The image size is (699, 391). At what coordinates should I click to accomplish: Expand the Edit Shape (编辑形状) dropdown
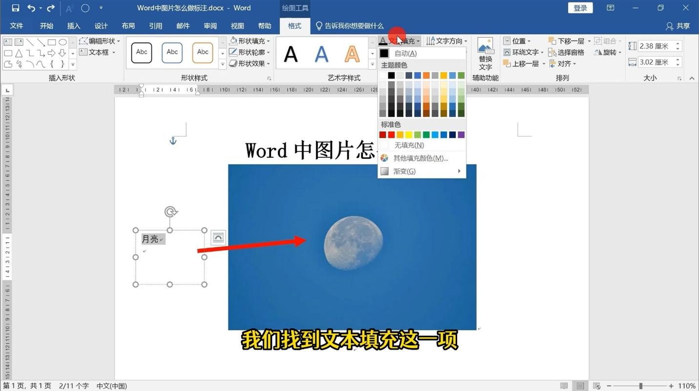pyautogui.click(x=100, y=41)
